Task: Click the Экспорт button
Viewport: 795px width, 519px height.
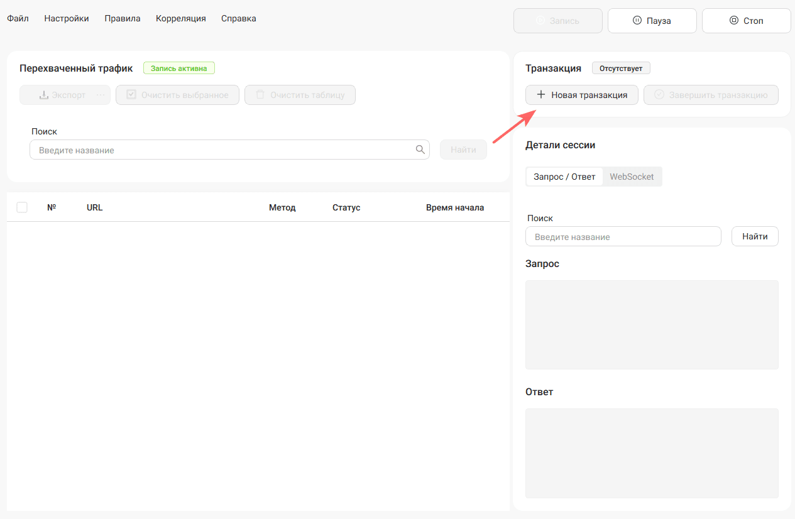Action: 65,95
